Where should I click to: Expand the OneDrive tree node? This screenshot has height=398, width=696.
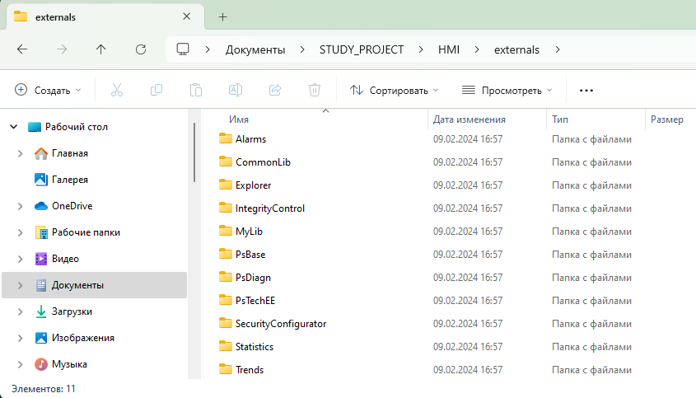click(x=20, y=206)
